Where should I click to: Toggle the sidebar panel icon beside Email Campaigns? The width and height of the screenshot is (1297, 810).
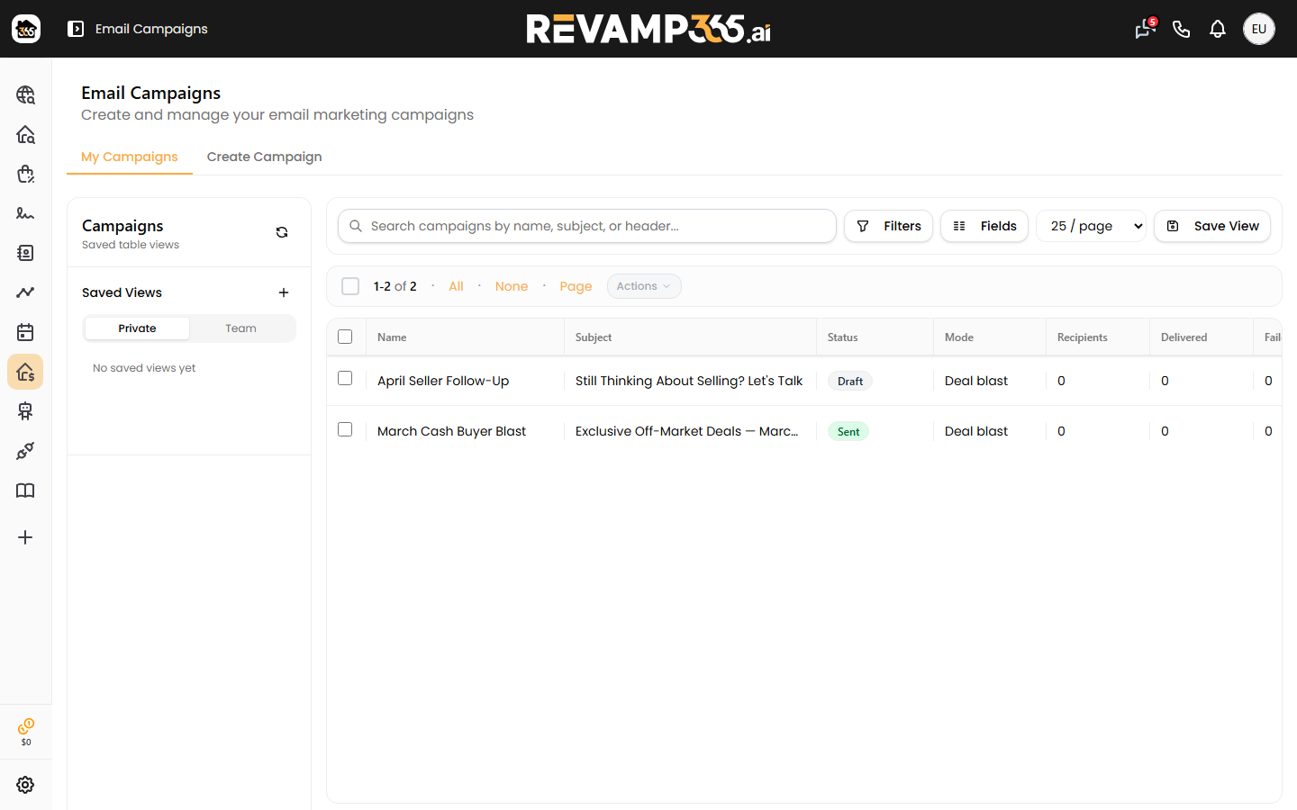[76, 29]
